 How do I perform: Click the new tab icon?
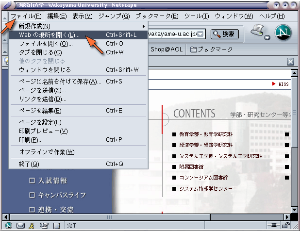click(6, 61)
